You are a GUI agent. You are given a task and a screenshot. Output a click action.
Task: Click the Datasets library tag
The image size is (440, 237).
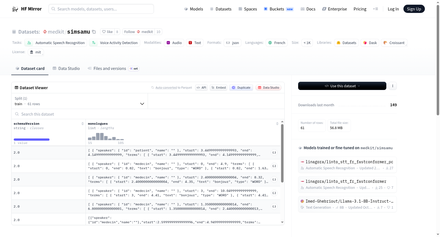point(346,43)
